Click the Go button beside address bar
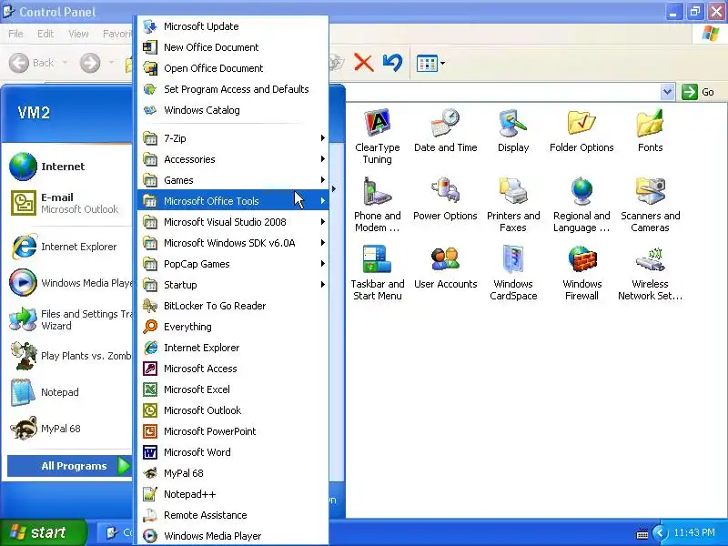Viewport: 728px width, 546px height. (x=698, y=92)
